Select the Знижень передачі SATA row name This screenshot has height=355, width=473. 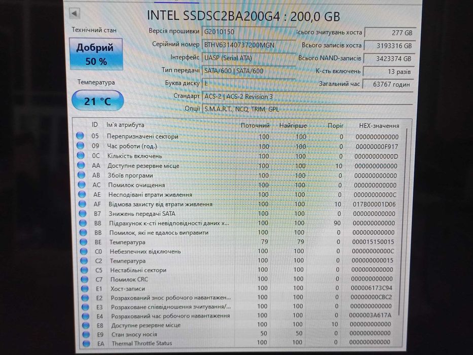(x=142, y=214)
